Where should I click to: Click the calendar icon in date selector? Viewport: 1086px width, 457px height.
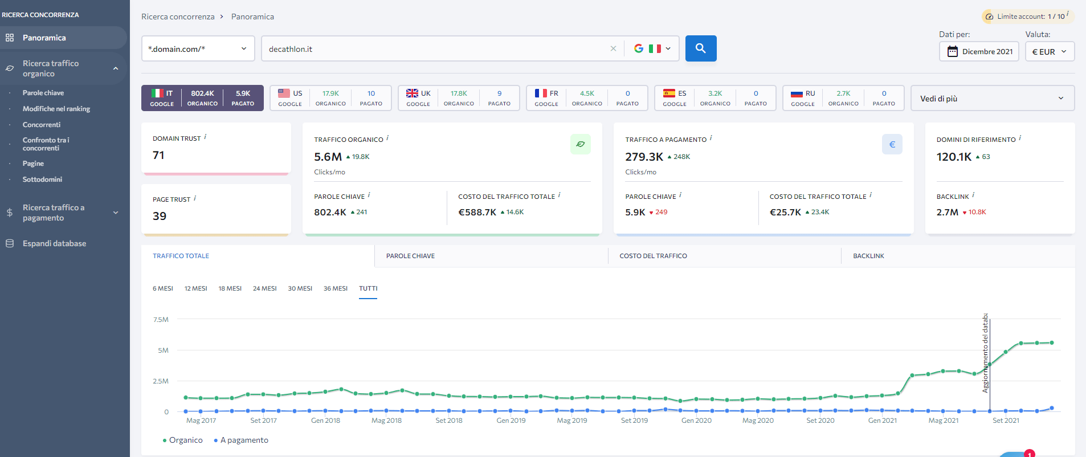pyautogui.click(x=953, y=51)
